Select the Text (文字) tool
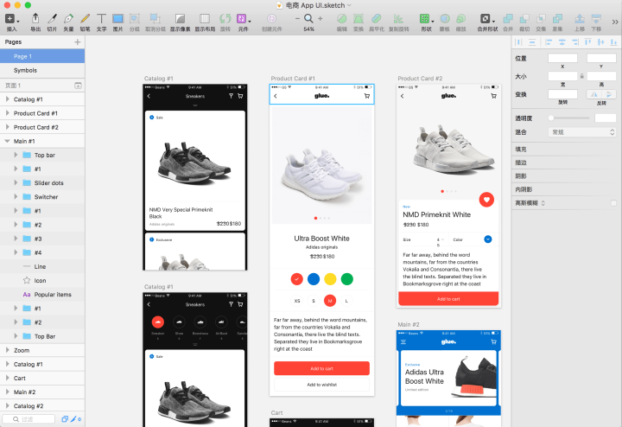Screen dimensions: 622x427 coord(102,19)
